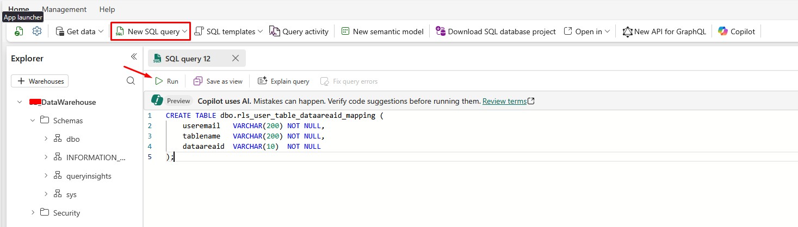The width and height of the screenshot is (798, 227).
Task: Search Explorer with magnifier icon
Action: [131, 81]
